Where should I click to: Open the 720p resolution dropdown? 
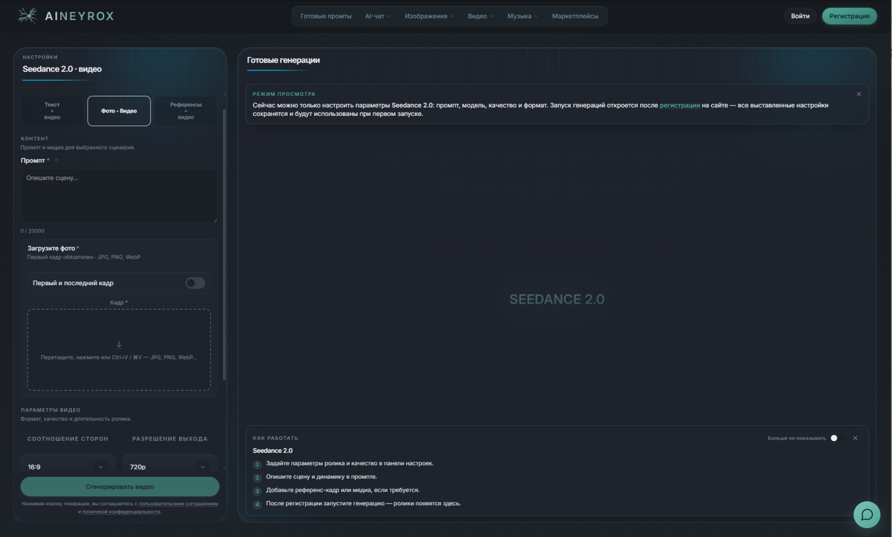(169, 467)
